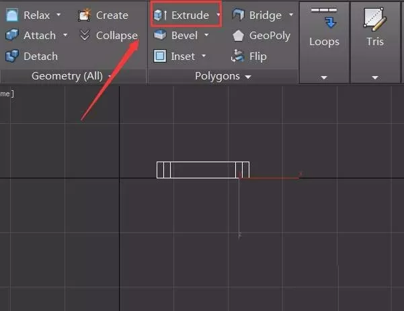
Task: Click the Extrude tool icon
Action: coord(160,15)
